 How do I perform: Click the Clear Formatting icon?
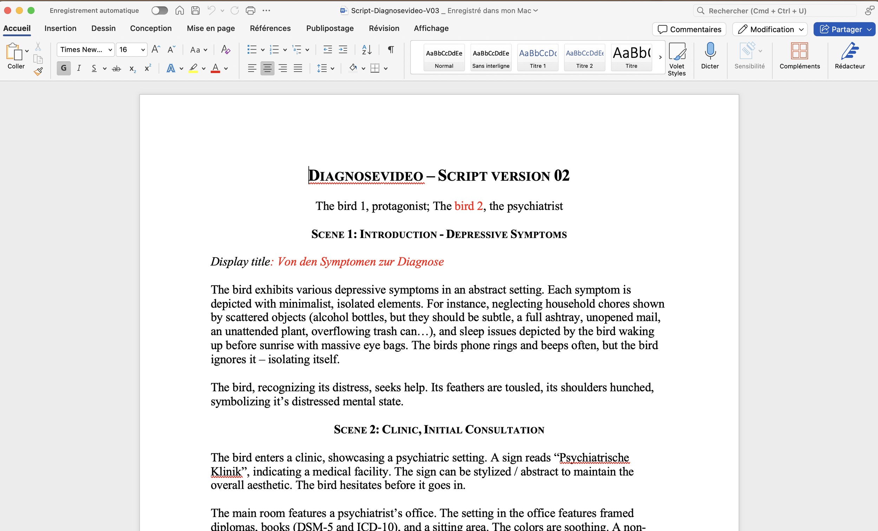coord(225,49)
